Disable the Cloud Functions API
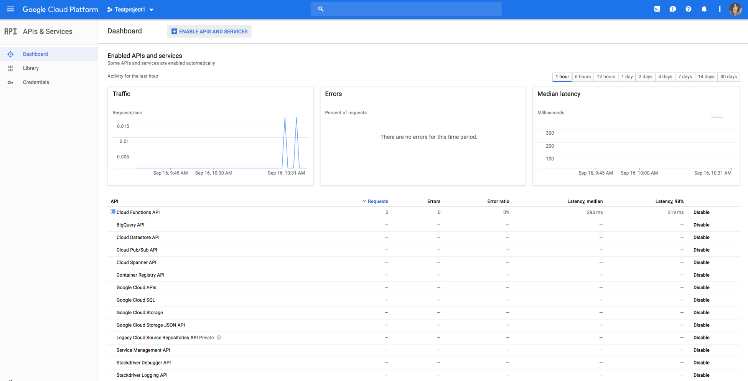Image resolution: width=748 pixels, height=381 pixels. pyautogui.click(x=701, y=213)
